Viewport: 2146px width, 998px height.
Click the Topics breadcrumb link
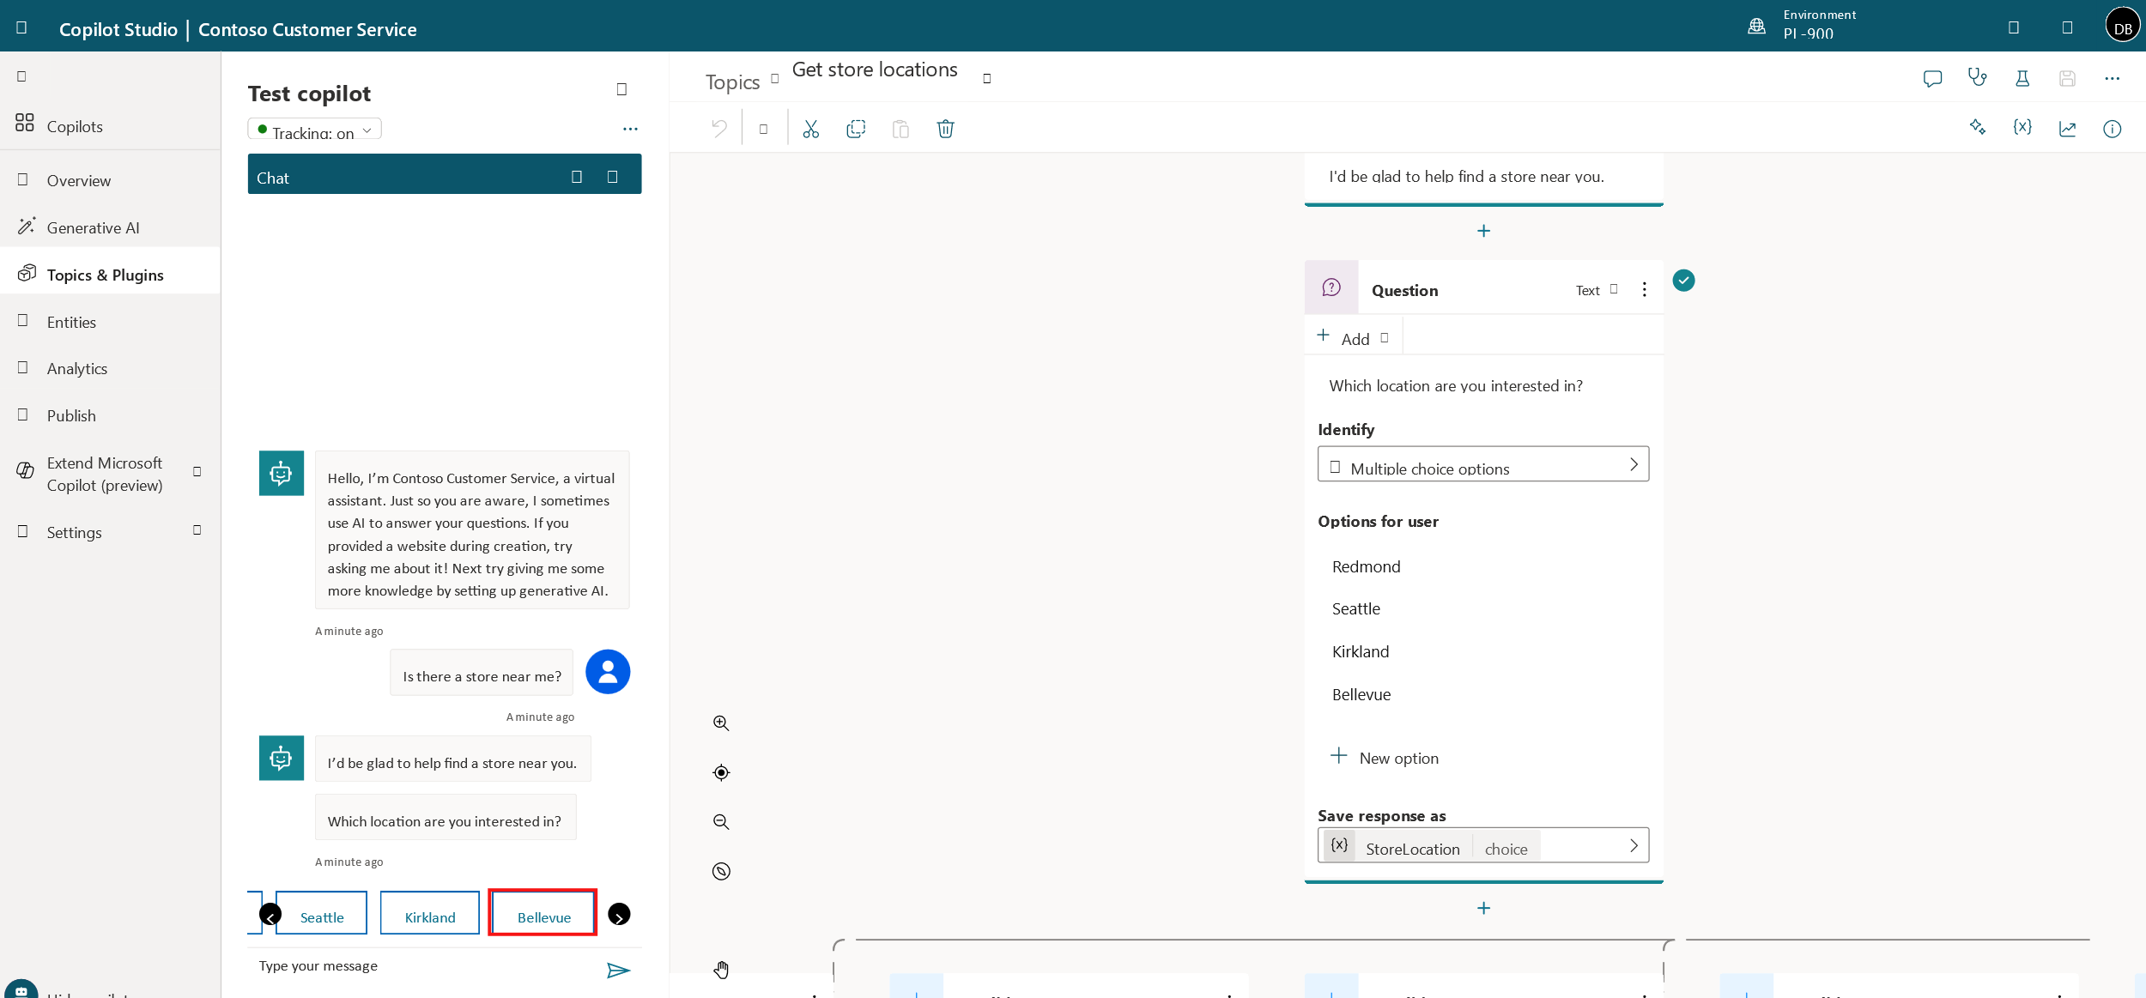[732, 82]
